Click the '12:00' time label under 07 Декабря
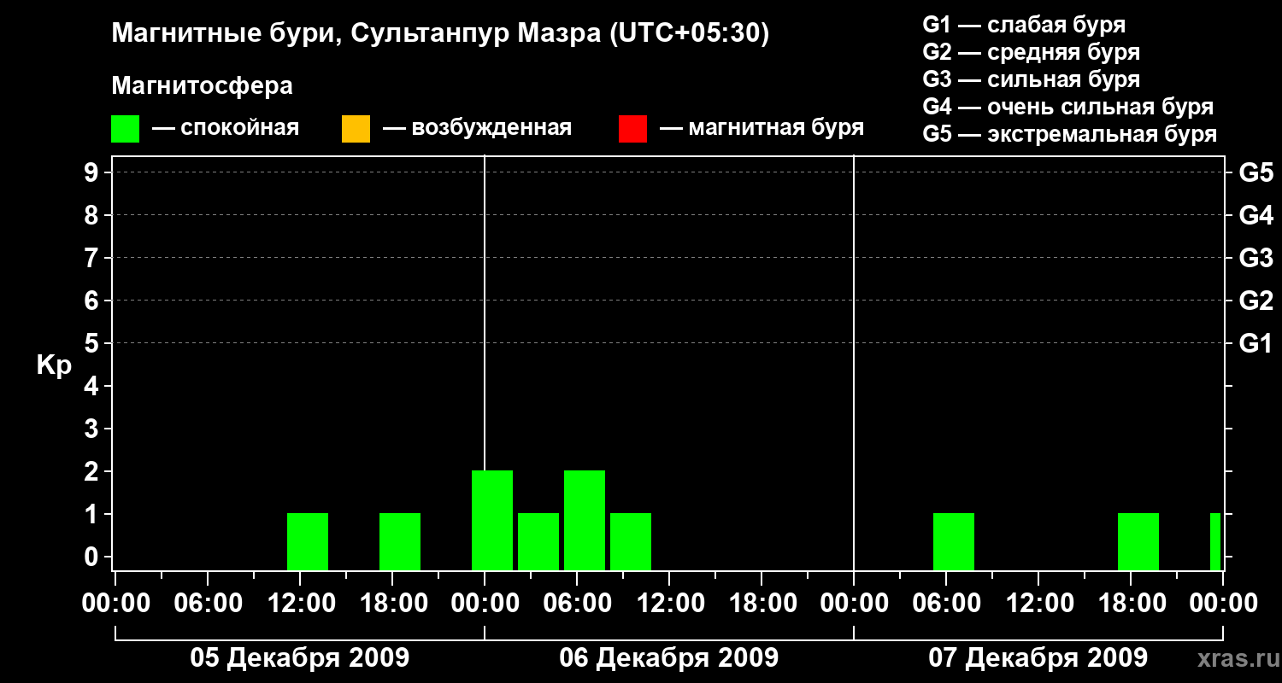The height and width of the screenshot is (683, 1282). pyautogui.click(x=1038, y=603)
